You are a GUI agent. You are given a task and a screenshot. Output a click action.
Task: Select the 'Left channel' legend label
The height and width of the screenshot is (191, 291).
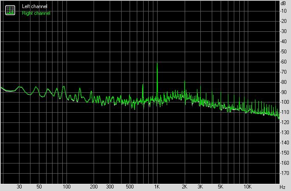click(34, 6)
